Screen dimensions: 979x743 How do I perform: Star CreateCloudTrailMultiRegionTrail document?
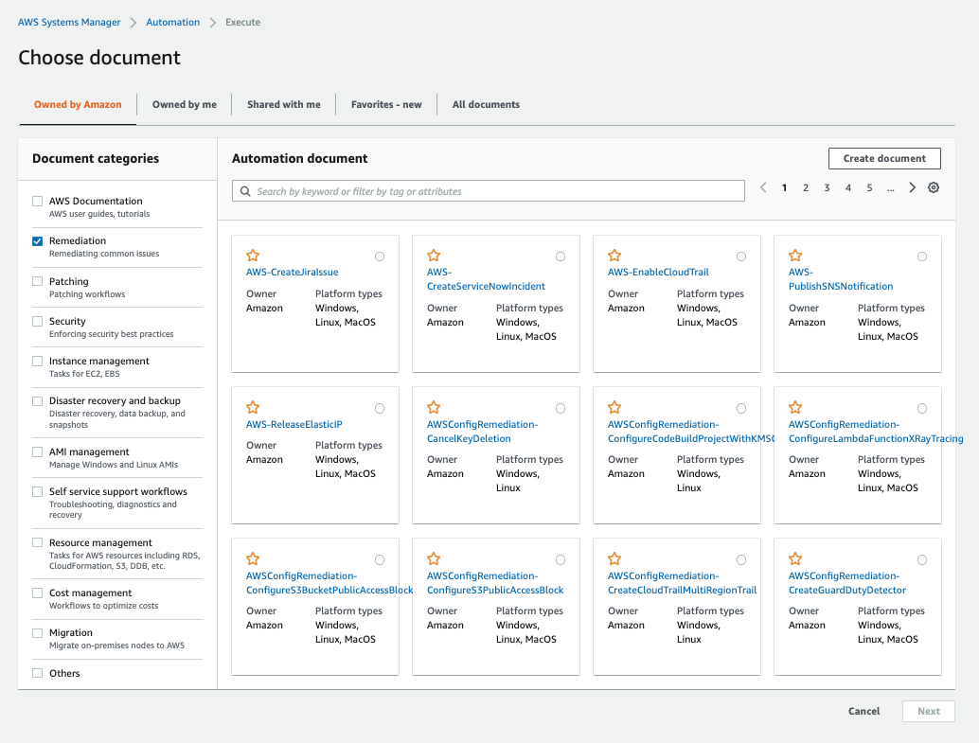click(614, 558)
